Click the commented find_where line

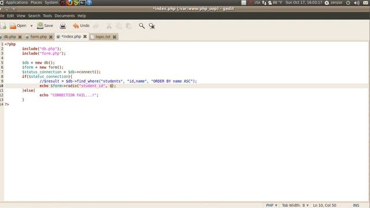point(118,81)
